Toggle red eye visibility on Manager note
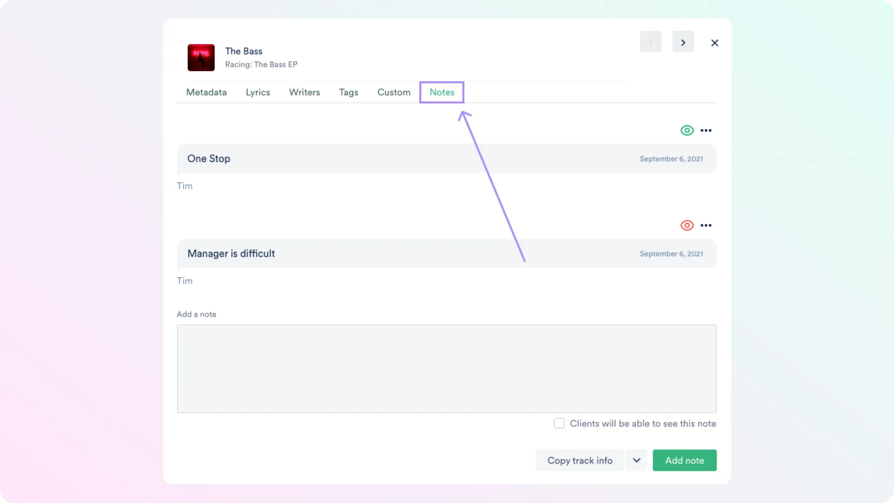Image resolution: width=894 pixels, height=503 pixels. pos(687,225)
